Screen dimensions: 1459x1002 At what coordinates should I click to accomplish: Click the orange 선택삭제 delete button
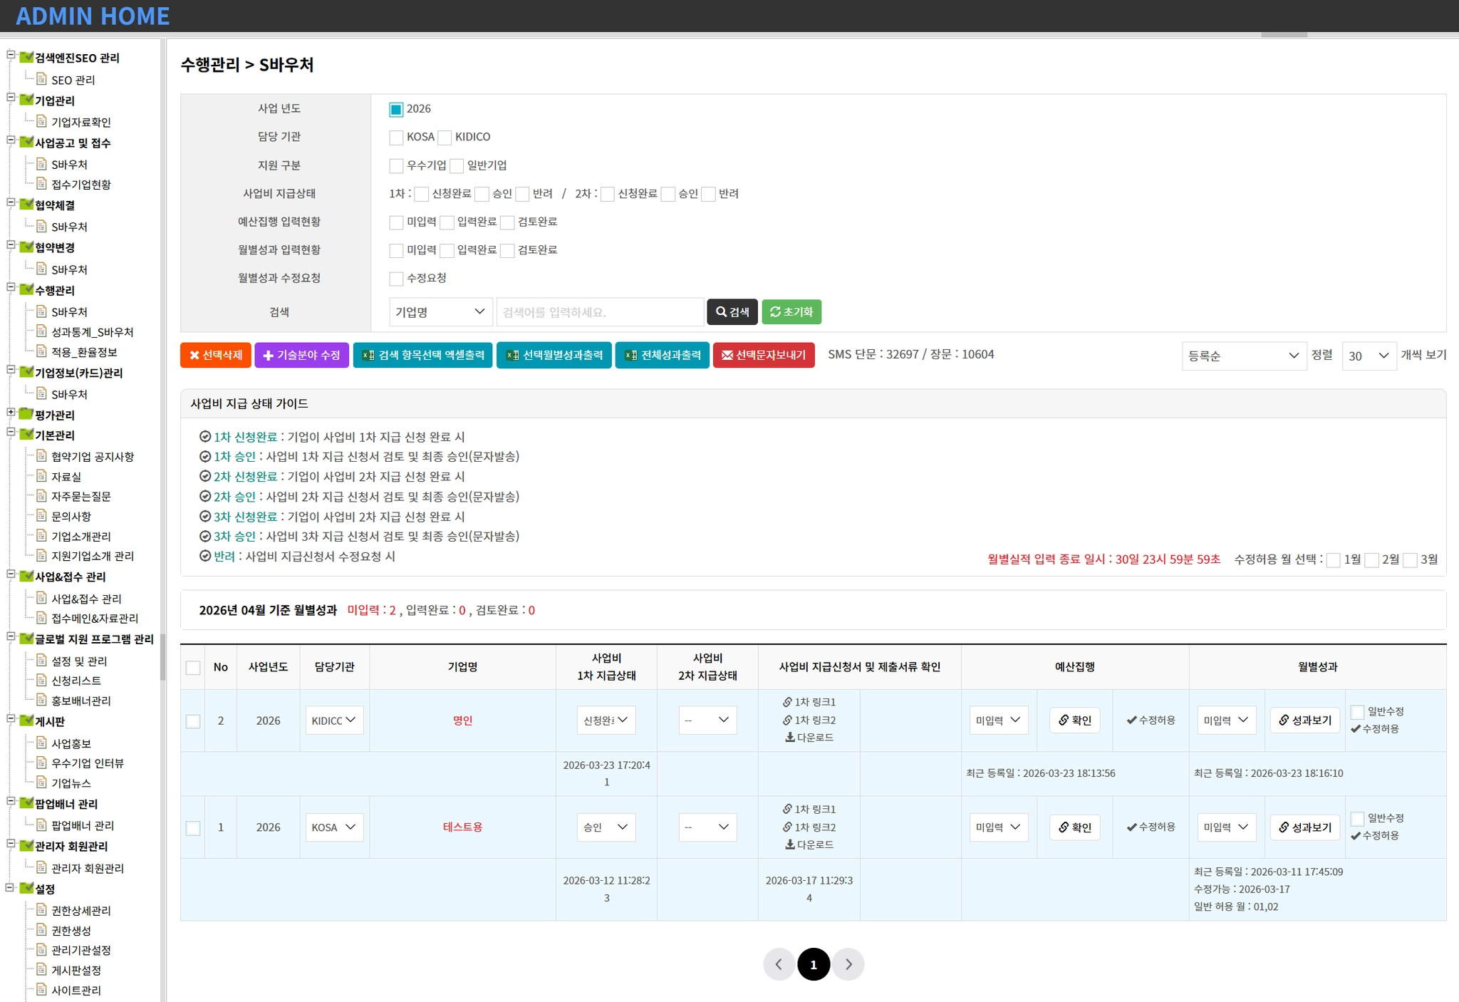(215, 355)
